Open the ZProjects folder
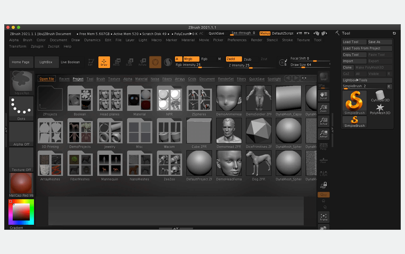 [50, 100]
